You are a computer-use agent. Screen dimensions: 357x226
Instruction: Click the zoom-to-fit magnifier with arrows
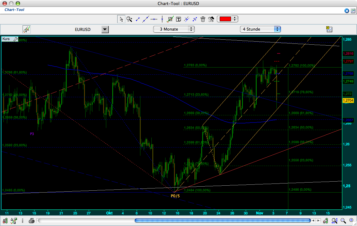tap(334, 221)
